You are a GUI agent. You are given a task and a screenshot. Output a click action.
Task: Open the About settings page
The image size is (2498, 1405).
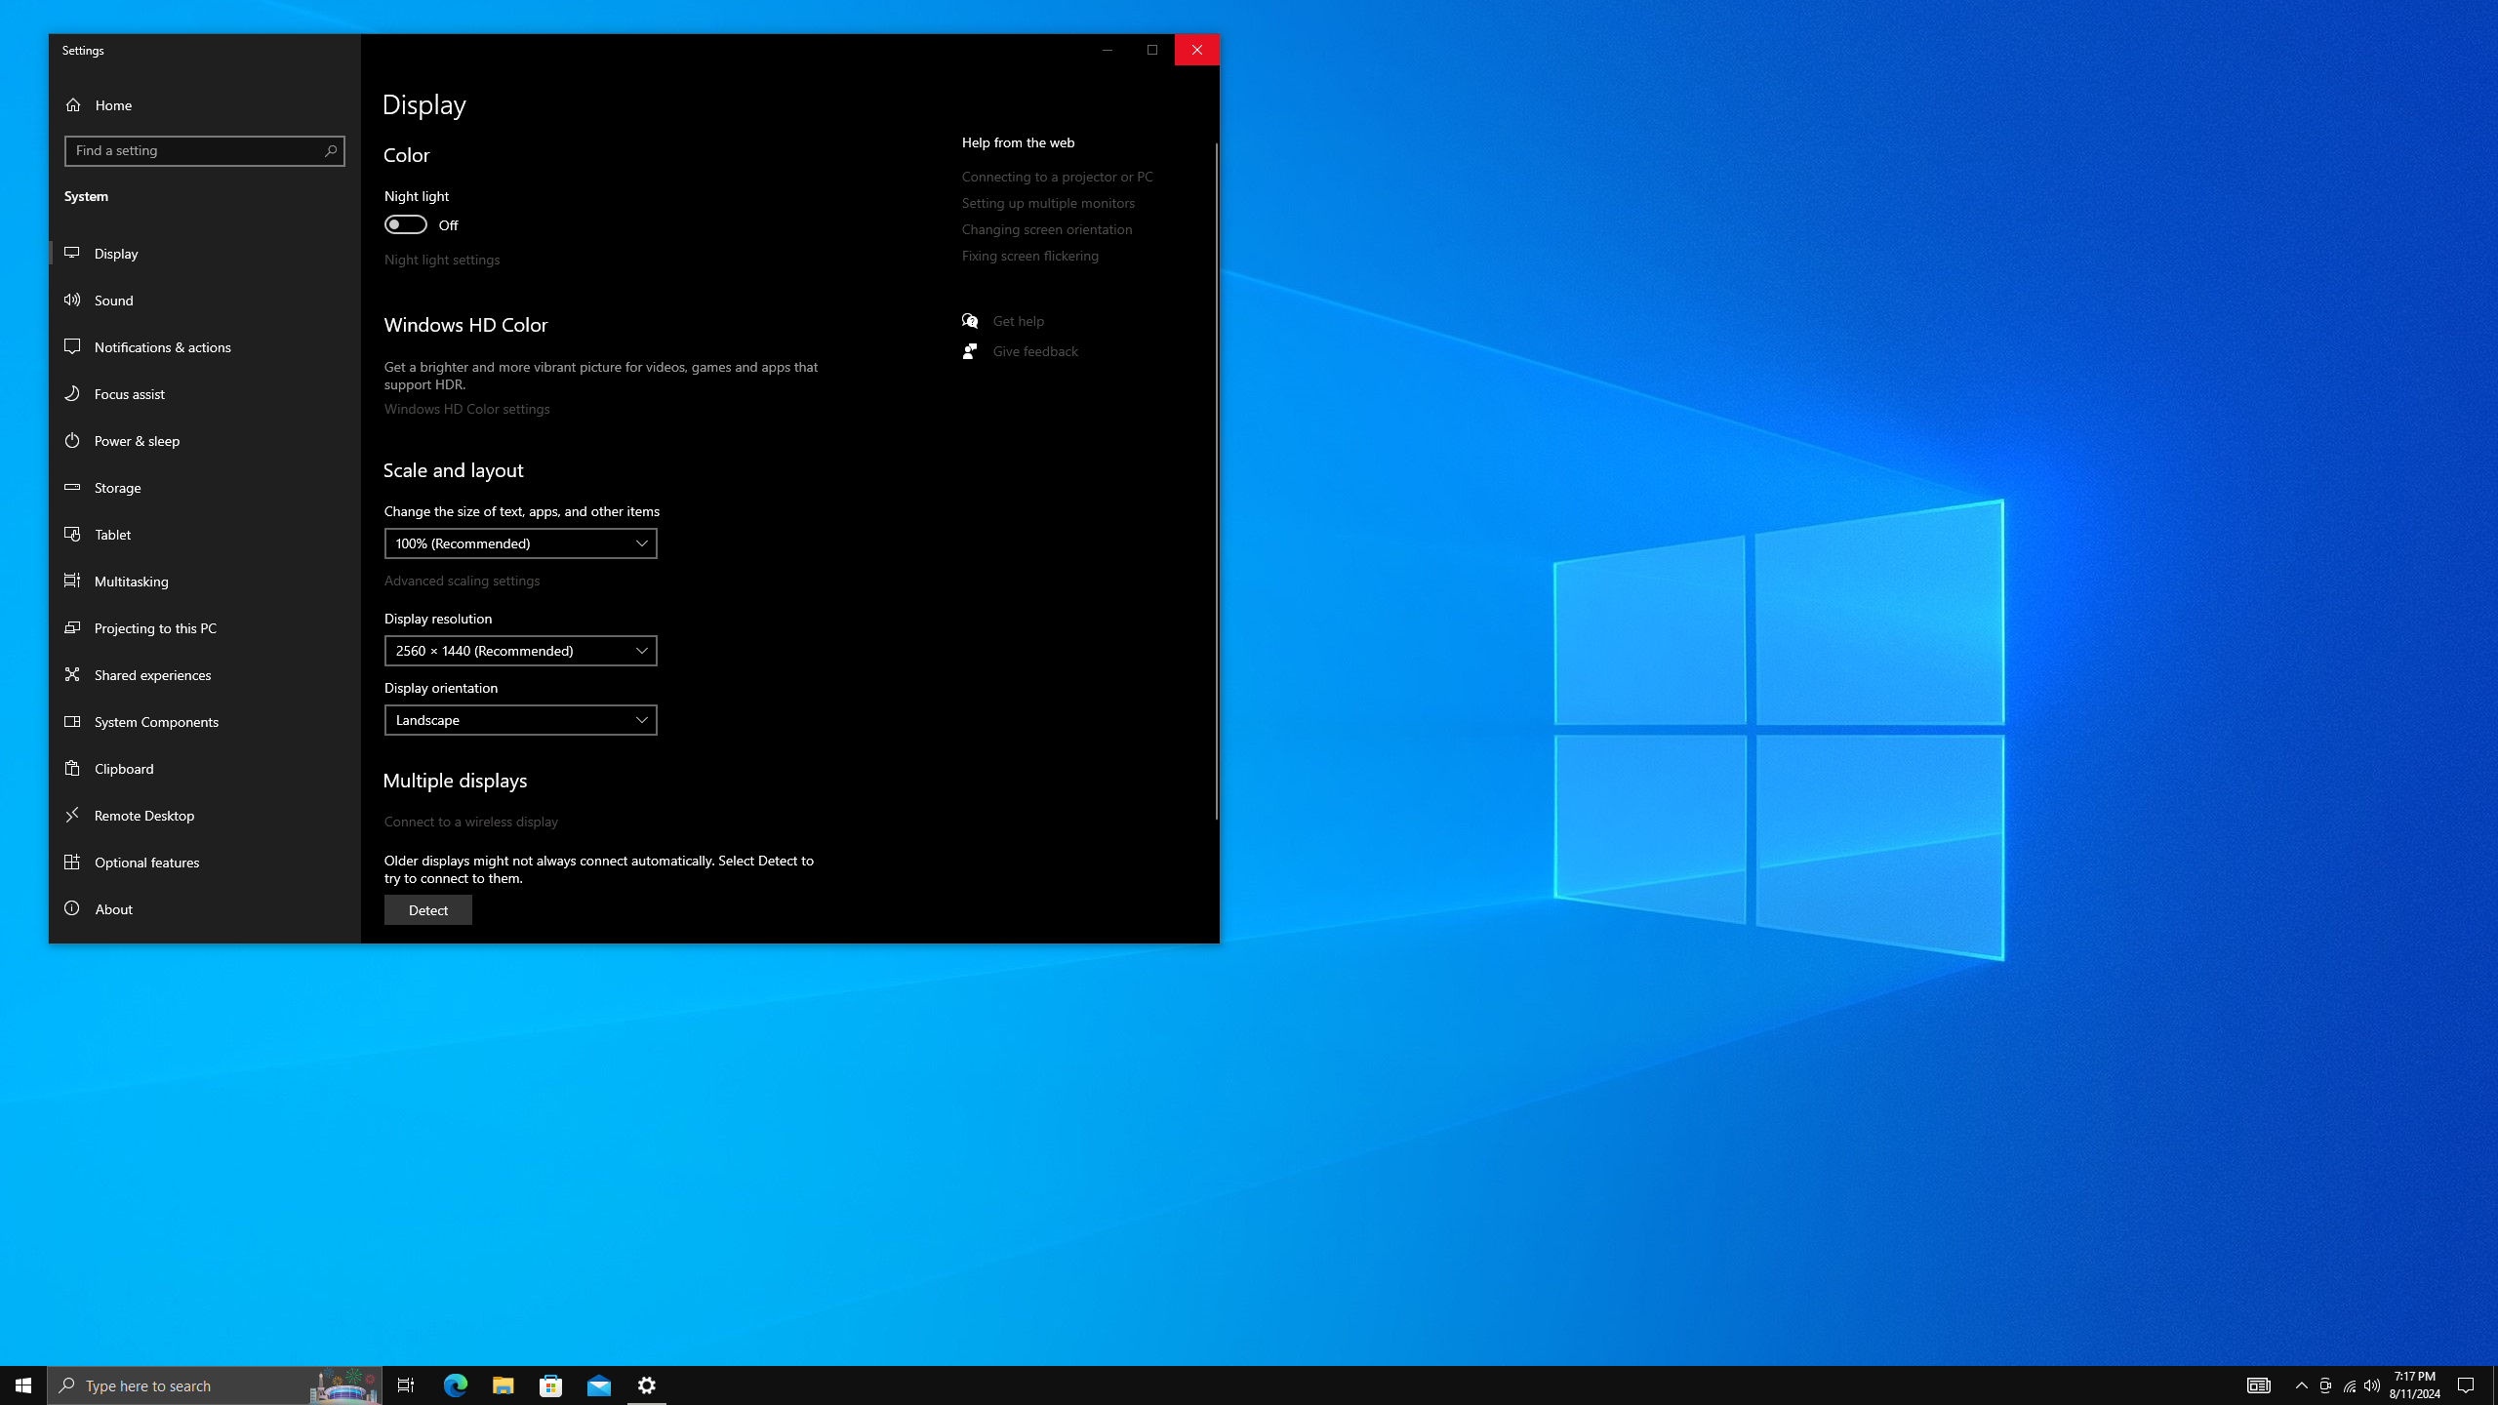point(113,908)
